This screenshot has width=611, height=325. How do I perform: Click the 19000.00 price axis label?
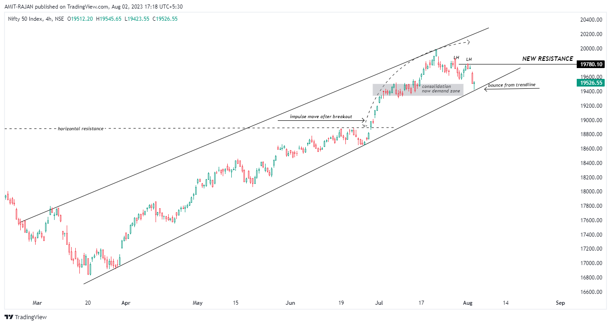point(592,120)
